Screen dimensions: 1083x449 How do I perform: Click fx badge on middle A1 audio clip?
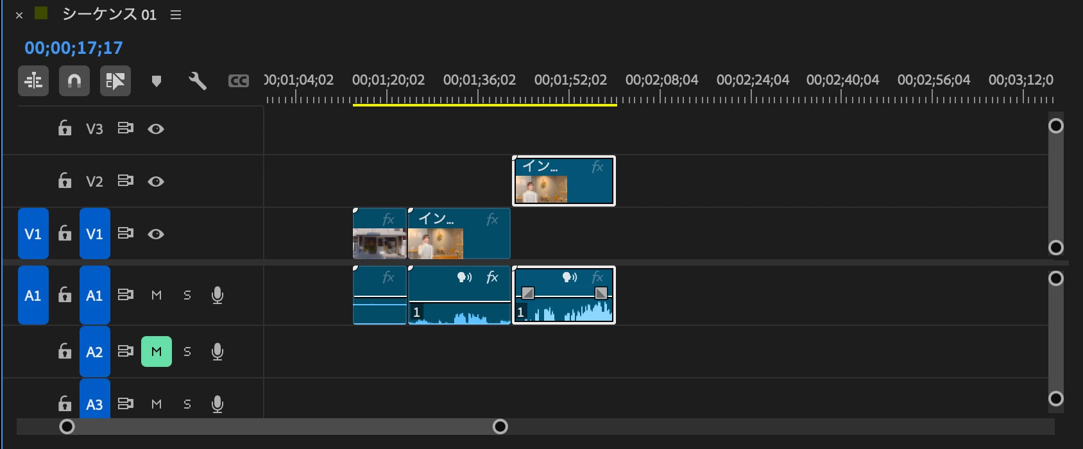point(492,277)
